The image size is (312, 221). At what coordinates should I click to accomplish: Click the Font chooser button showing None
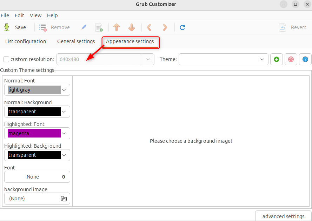pos(37,177)
